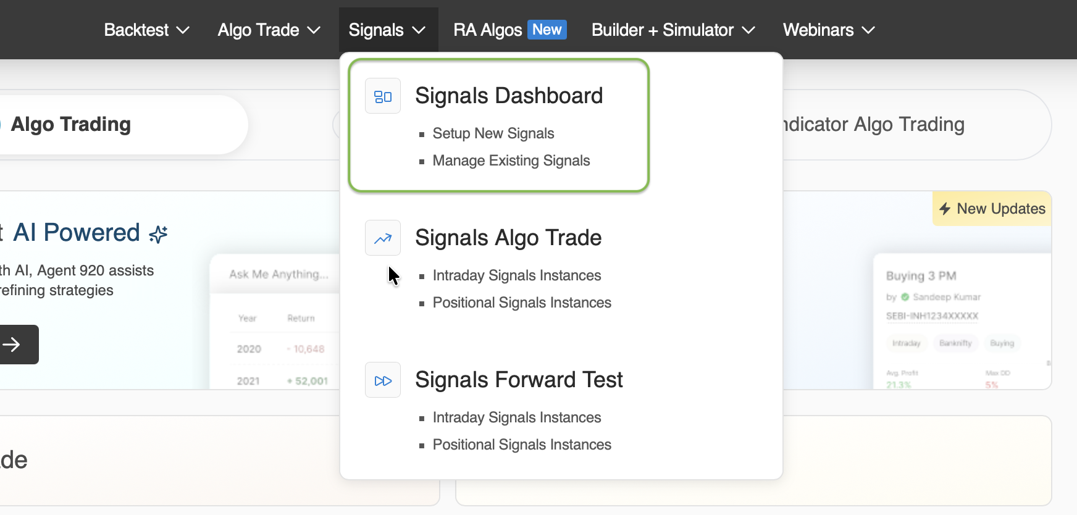This screenshot has height=515, width=1077.
Task: Expand the Algo Trade dropdown
Action: click(x=268, y=29)
